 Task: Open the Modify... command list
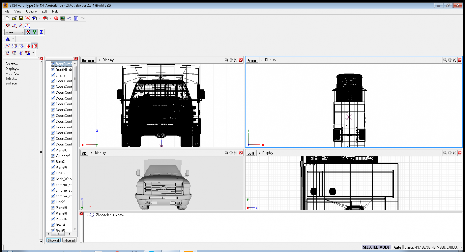(12, 74)
